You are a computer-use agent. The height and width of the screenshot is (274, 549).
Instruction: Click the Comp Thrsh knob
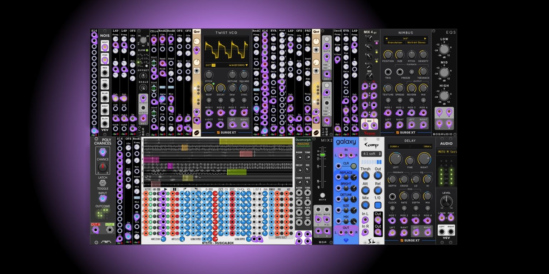365,176
